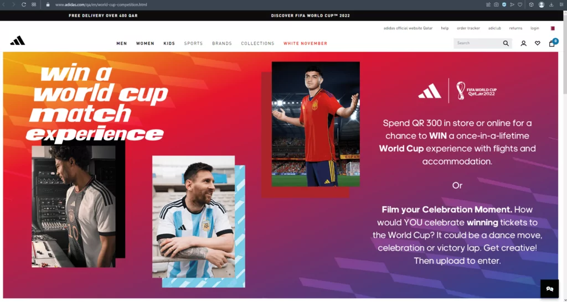567x302 pixels.
Task: Open the browser downloads icon
Action: click(551, 4)
